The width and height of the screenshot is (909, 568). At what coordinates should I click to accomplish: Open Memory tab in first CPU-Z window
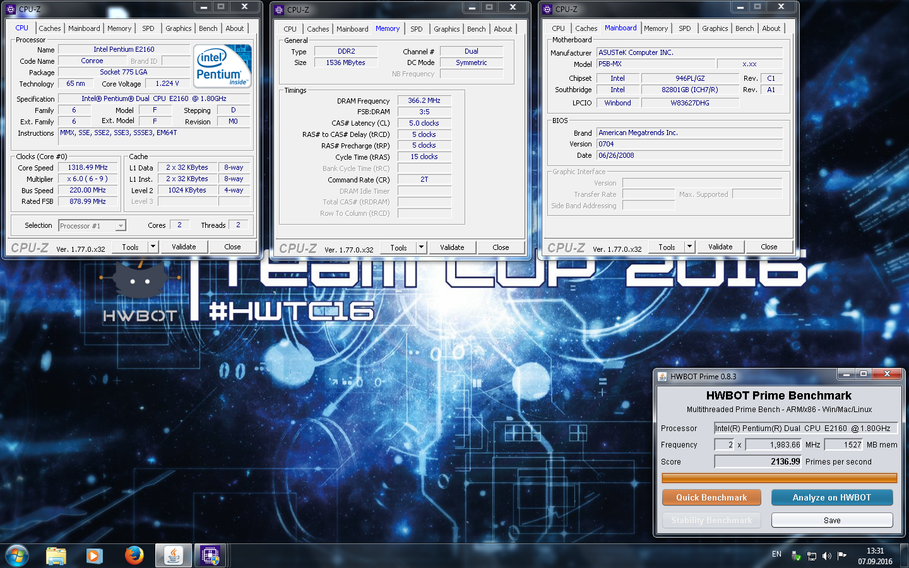click(119, 28)
